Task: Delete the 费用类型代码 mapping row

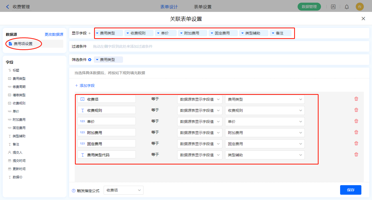Action: tap(356, 155)
